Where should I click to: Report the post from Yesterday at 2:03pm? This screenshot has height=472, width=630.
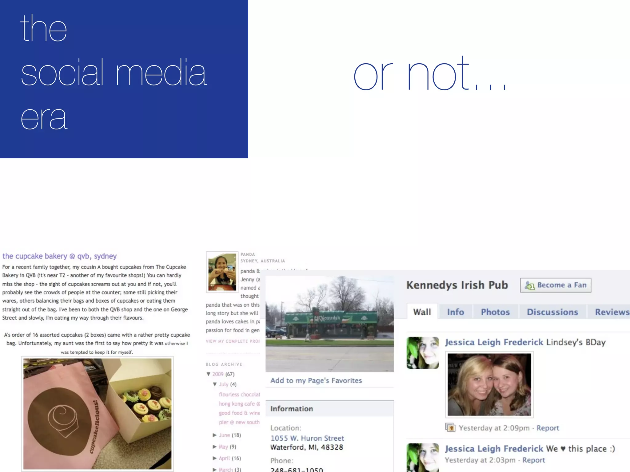point(534,460)
